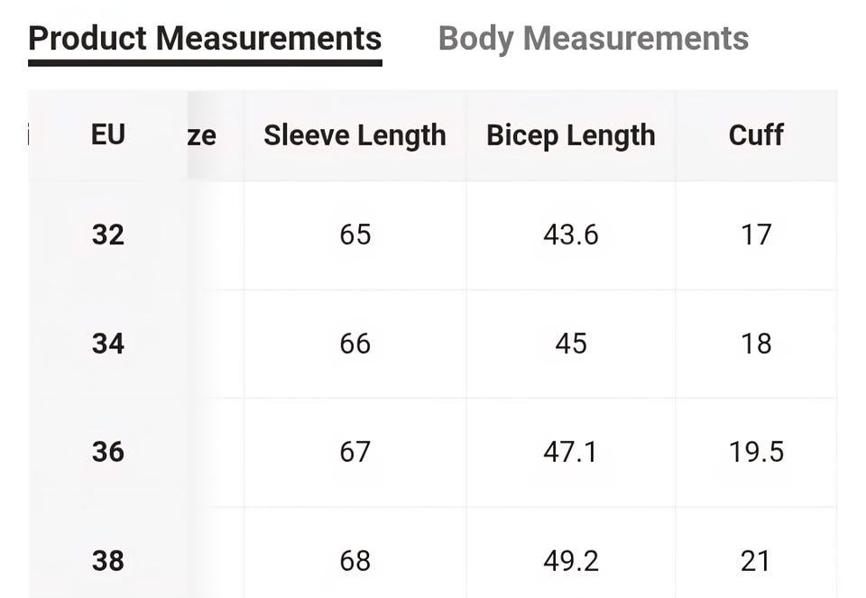Click the bicep length value 43.6
This screenshot has width=866, height=598.
[x=570, y=235]
